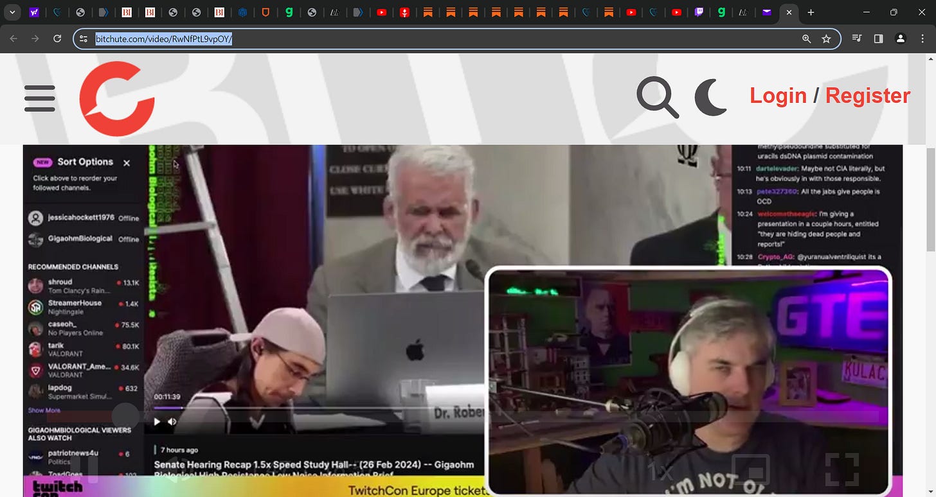
Task: Click the recorded Twitch play button
Action: 157,422
